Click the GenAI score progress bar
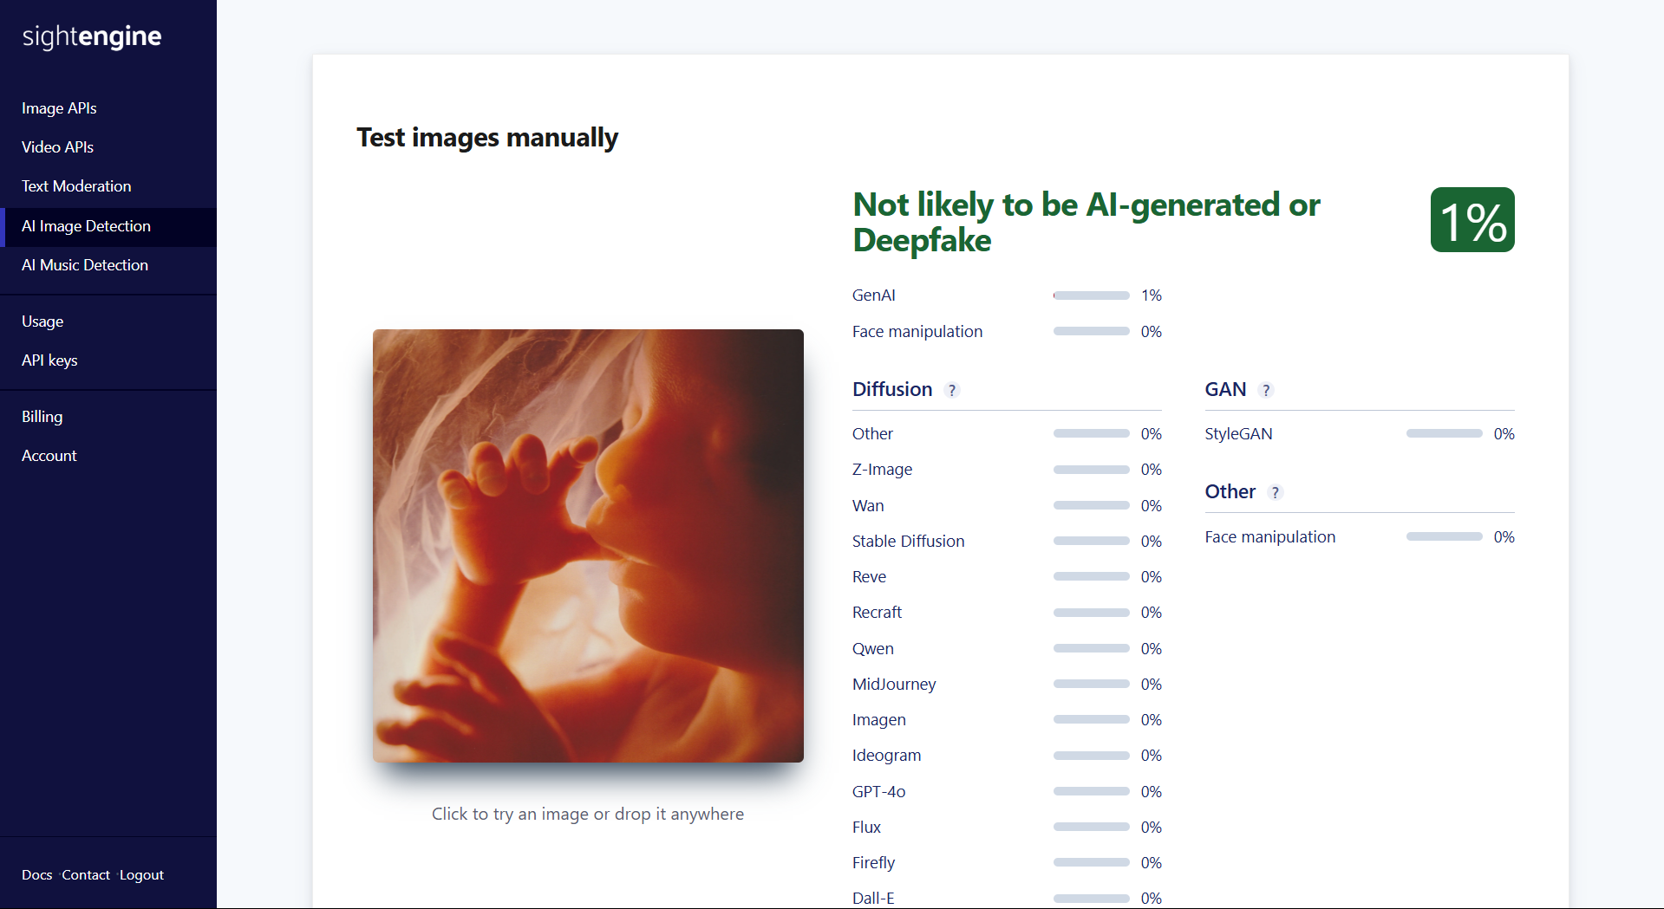Image resolution: width=1664 pixels, height=909 pixels. click(x=1091, y=295)
